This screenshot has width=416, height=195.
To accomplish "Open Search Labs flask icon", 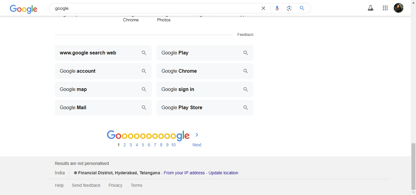I will 371,8.
